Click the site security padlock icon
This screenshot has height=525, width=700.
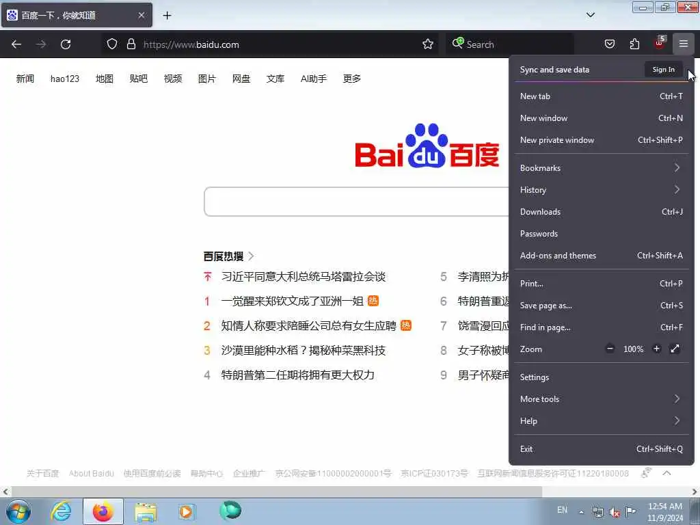tap(131, 44)
